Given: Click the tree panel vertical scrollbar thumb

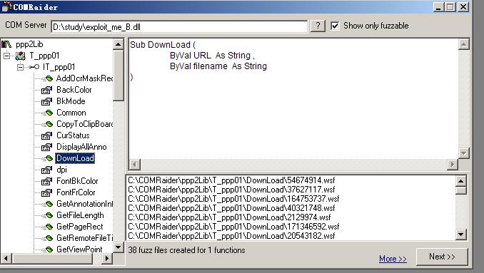Looking at the screenshot, I should [x=119, y=75].
